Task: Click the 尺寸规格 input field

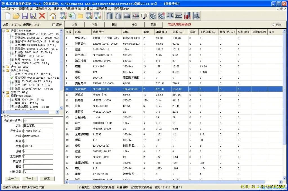Action: click(x=38, y=131)
